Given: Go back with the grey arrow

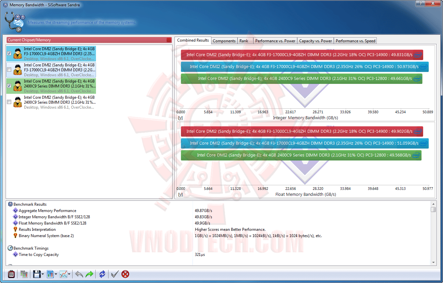Looking at the screenshot, I should coord(79,274).
